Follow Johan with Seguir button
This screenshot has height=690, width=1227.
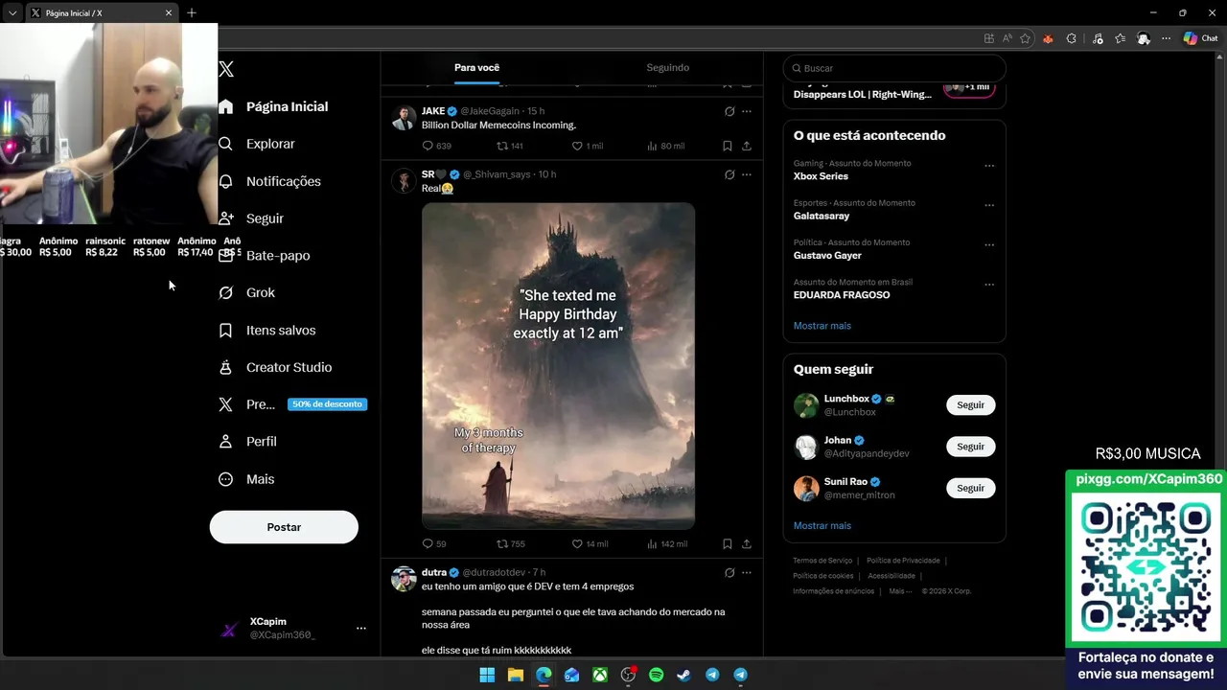point(970,447)
